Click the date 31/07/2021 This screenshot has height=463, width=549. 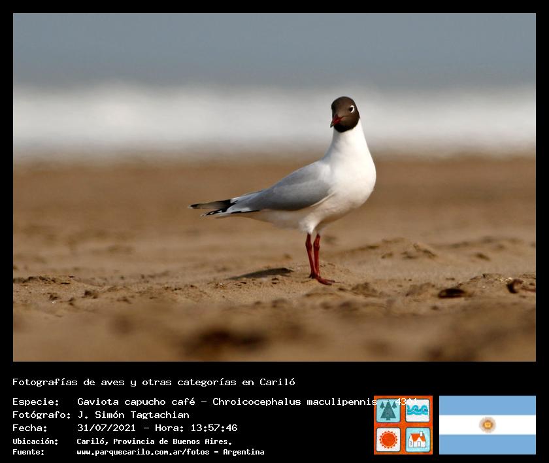click(x=106, y=428)
